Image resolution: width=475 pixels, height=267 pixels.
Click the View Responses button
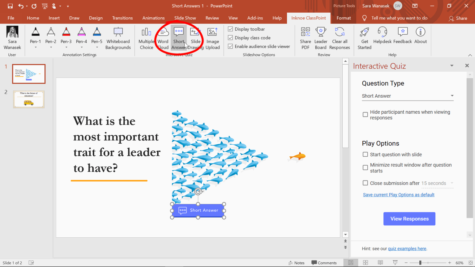409,218
